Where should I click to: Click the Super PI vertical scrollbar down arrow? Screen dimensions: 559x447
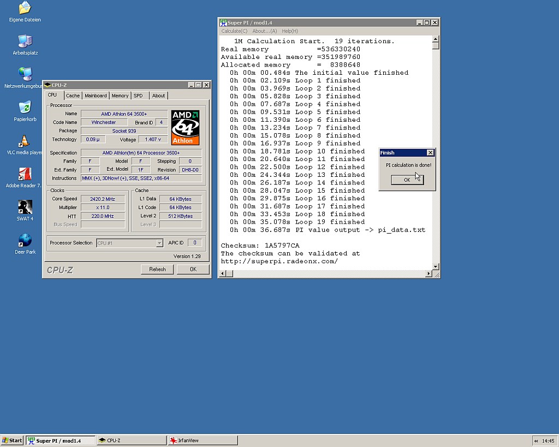(x=436, y=267)
